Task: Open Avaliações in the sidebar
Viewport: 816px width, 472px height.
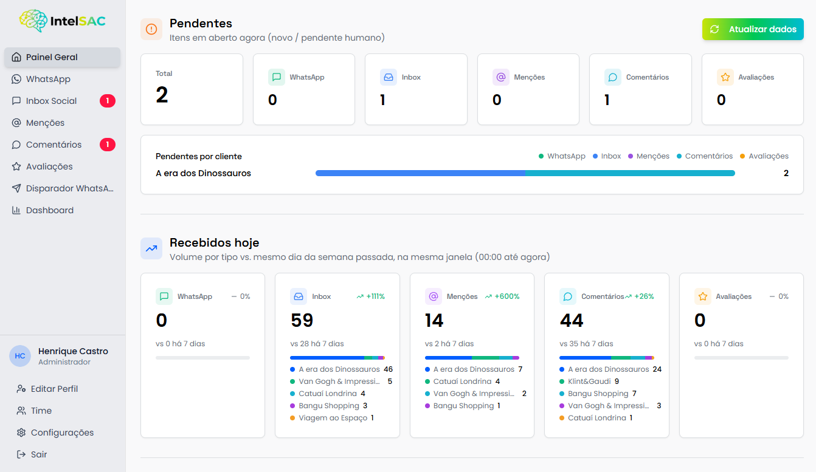Action: [63, 166]
